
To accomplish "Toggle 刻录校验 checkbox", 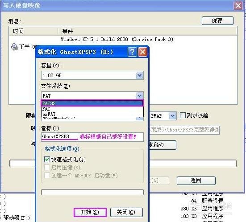I will (183, 115).
